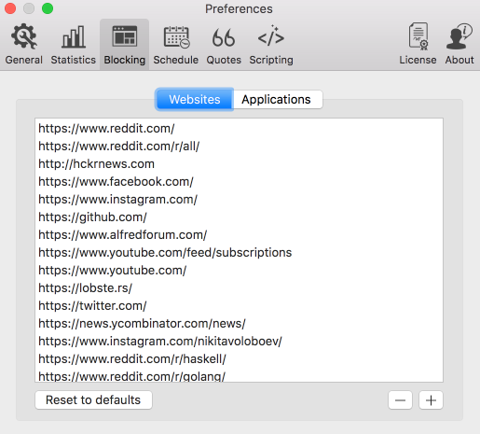This screenshot has width=480, height=434.
Task: Open the License certificate pane
Action: 418,44
